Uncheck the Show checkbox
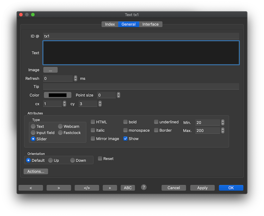The image size is (264, 216). (x=125, y=139)
